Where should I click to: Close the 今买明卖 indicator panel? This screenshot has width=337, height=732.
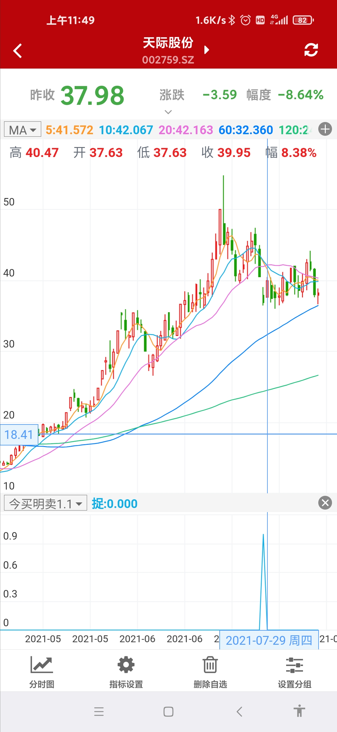click(x=325, y=503)
